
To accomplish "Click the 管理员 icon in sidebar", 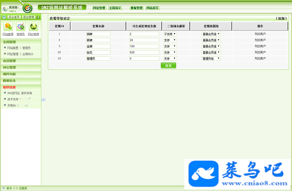I will (x=21, y=26).
